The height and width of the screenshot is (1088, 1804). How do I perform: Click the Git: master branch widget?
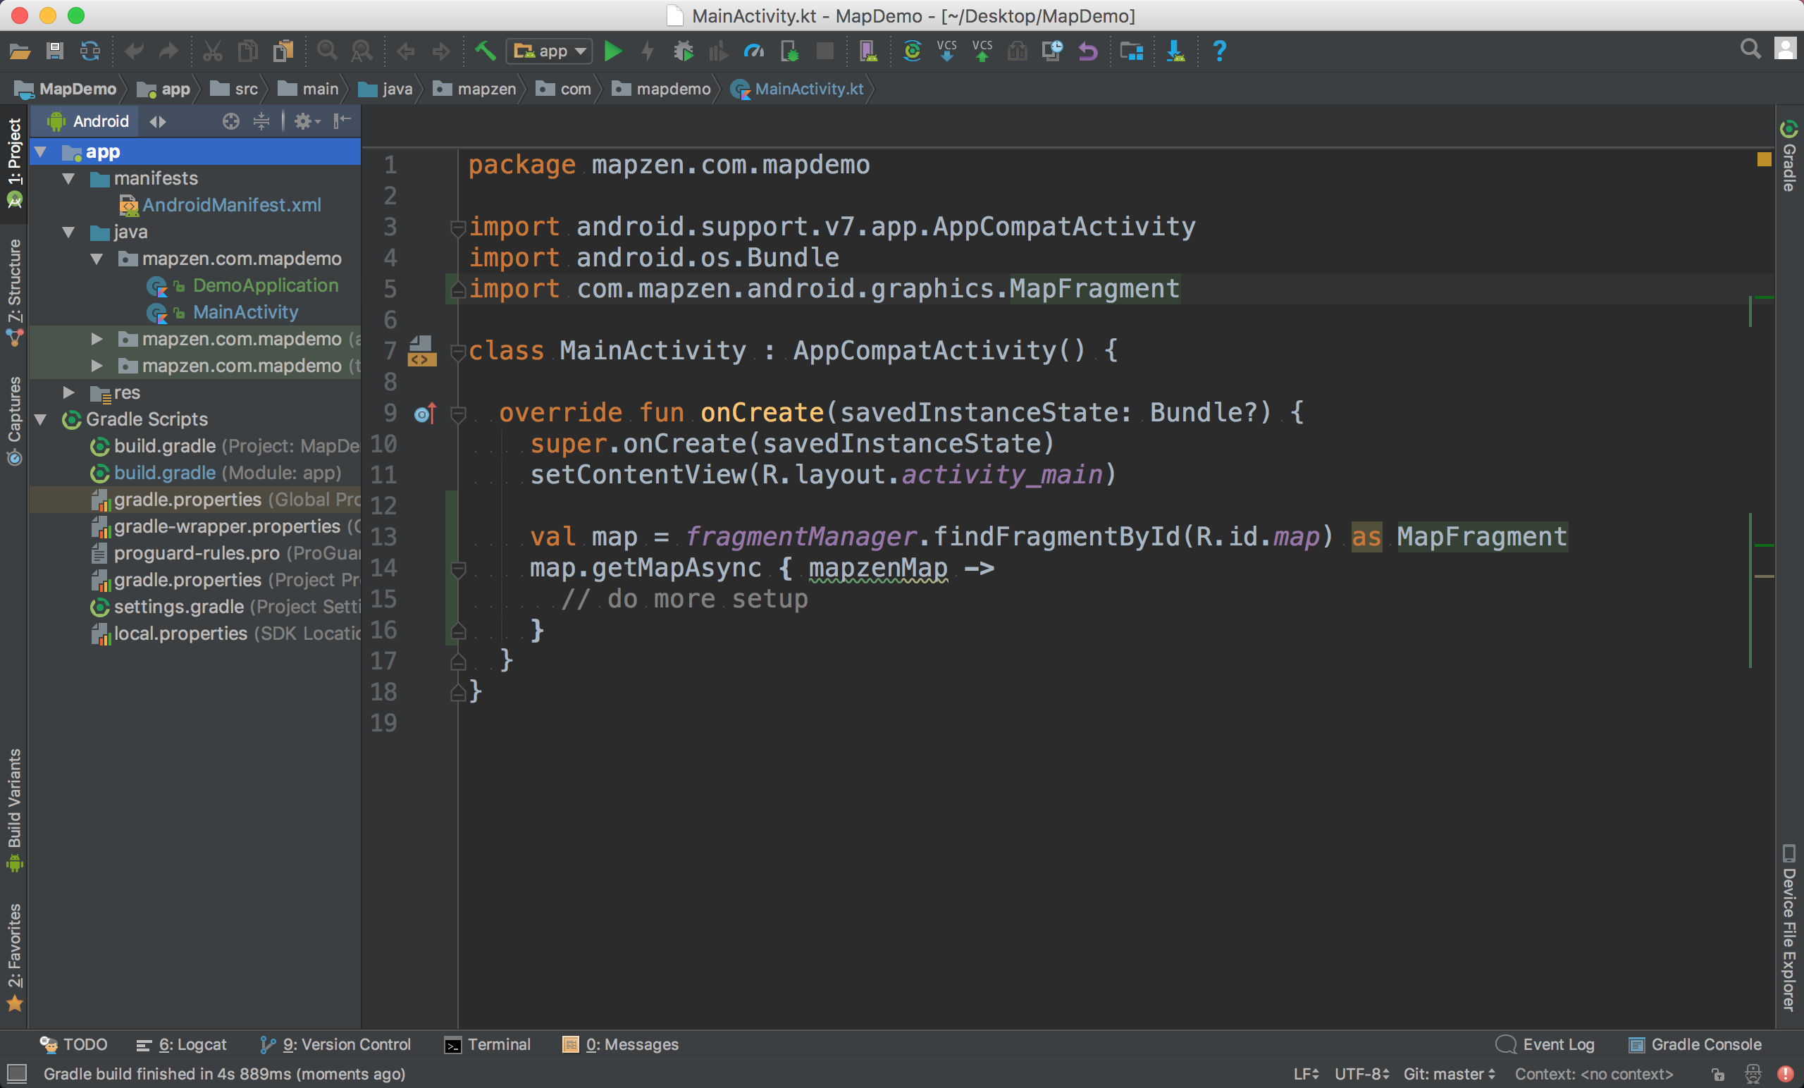[x=1449, y=1074]
